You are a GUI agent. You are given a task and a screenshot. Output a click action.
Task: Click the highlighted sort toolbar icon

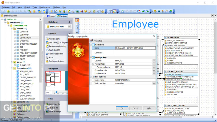[x=114, y=12]
